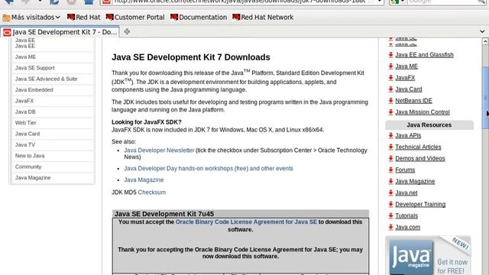Click the arrow icon beside NetBeans IDE
Image resolution: width=489 pixels, height=275 pixels.
point(390,101)
